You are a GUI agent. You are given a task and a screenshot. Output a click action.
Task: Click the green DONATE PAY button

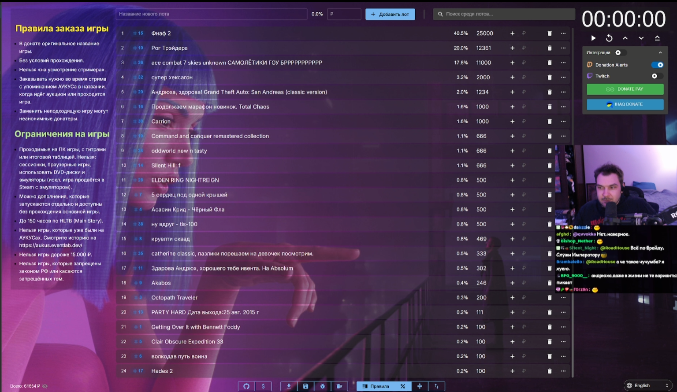click(x=625, y=89)
